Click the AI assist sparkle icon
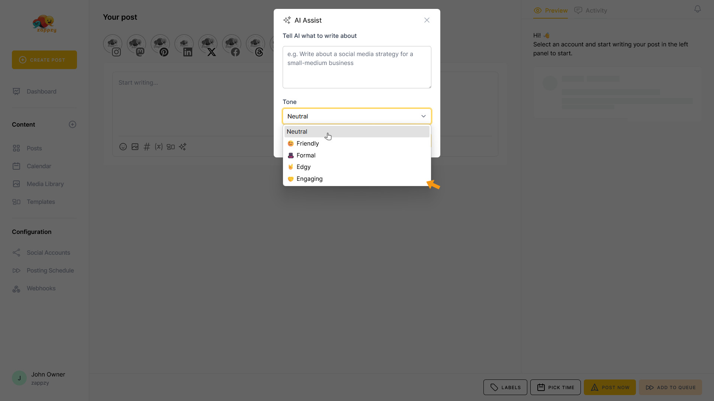 click(x=183, y=147)
